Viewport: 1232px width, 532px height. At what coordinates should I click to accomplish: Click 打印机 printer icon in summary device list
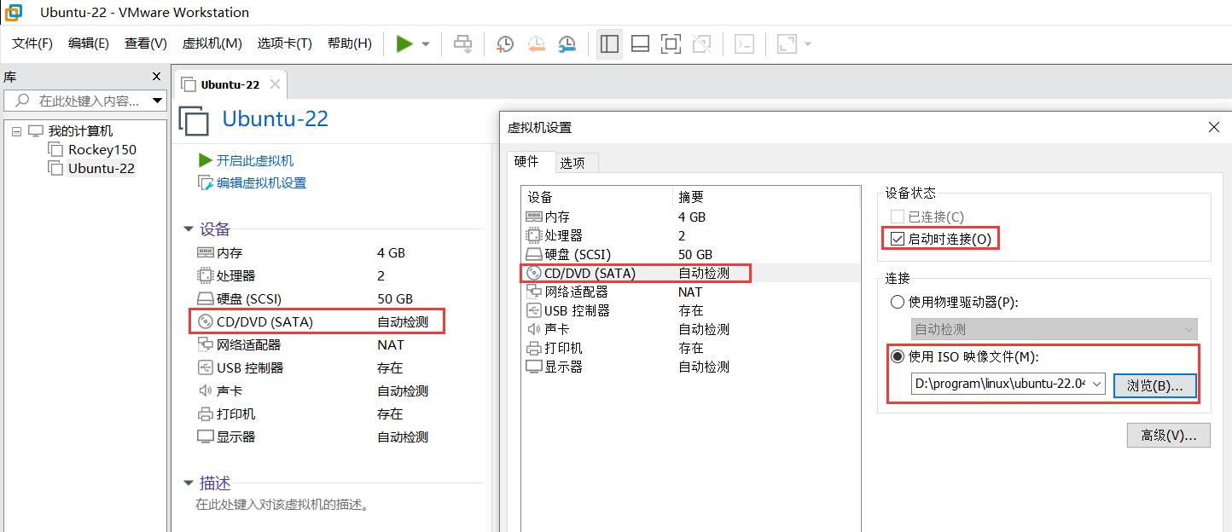click(x=205, y=413)
